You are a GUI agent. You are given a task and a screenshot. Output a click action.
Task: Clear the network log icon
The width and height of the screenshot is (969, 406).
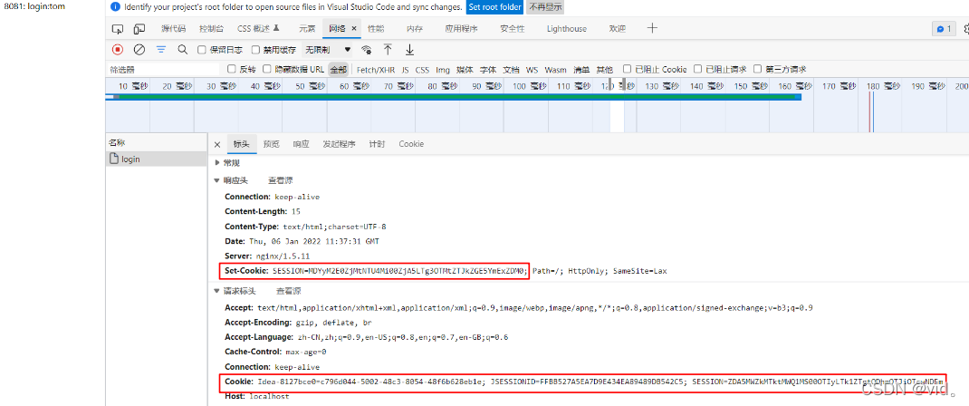point(139,50)
